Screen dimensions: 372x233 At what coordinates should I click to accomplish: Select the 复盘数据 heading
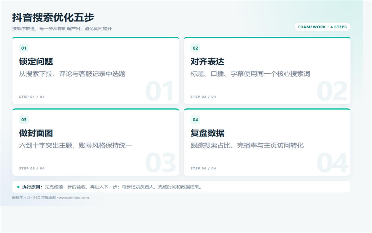tap(207, 133)
